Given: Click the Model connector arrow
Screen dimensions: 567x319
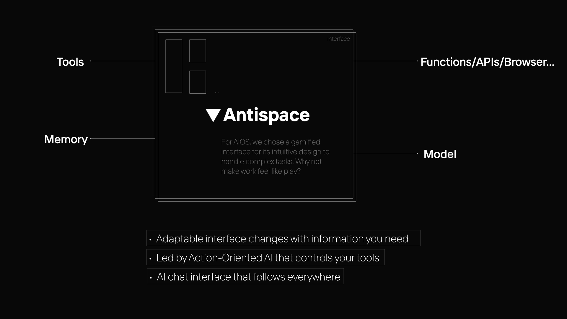Looking at the screenshot, I should (x=417, y=154).
